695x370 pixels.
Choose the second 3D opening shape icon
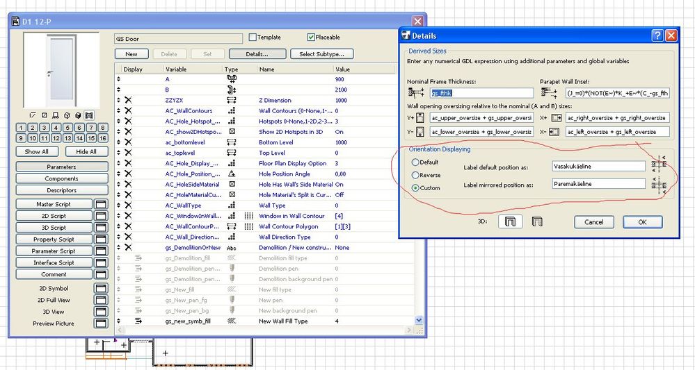point(537,221)
